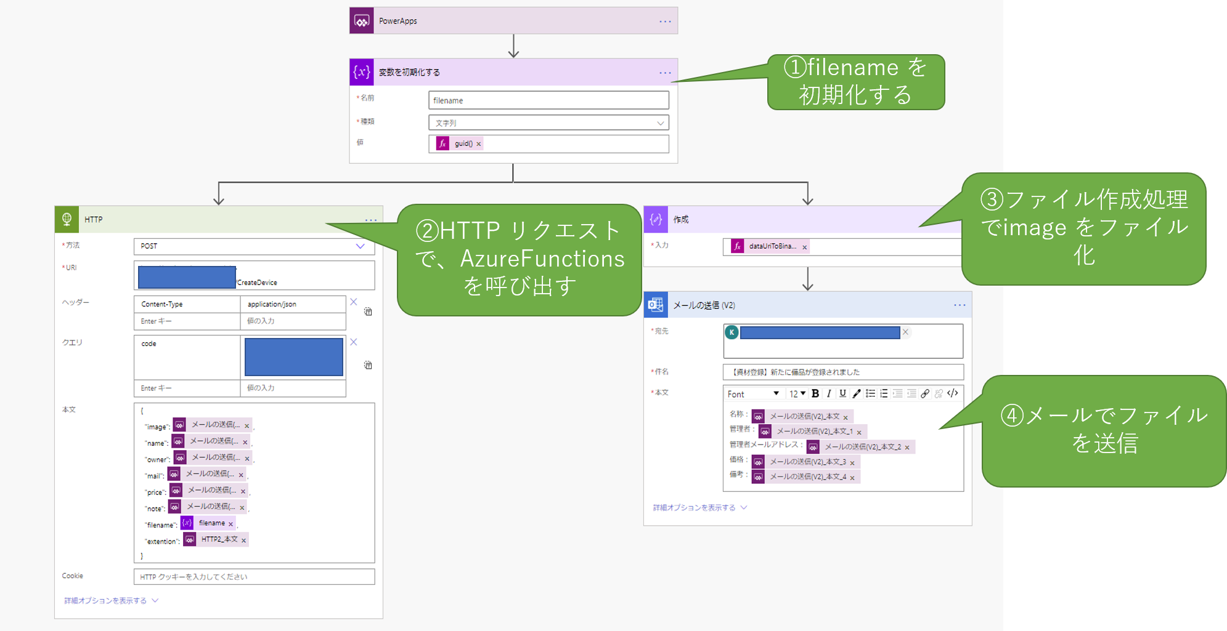The height and width of the screenshot is (631, 1227).
Task: Delete the code query row
Action: click(x=354, y=342)
